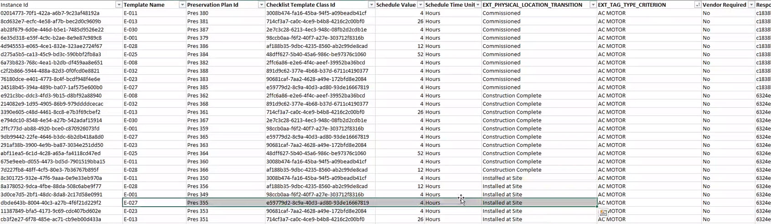Image resolution: width=771 pixels, height=224 pixels.
Task: Click the Schedule Value cell in the Pres 384 row
Action: coord(399,54)
